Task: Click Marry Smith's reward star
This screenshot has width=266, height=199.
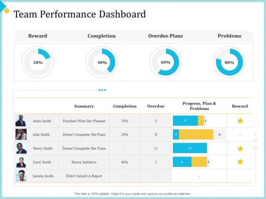Action: (x=240, y=149)
